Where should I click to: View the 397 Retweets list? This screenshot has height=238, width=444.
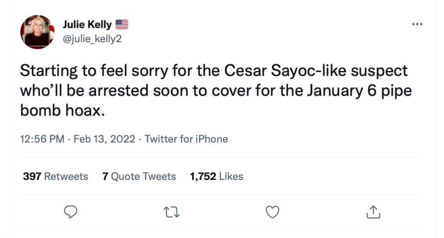55,176
